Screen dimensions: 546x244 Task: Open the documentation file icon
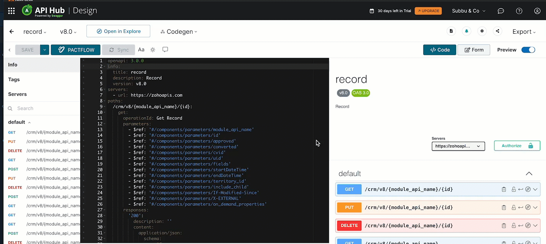[451, 31]
